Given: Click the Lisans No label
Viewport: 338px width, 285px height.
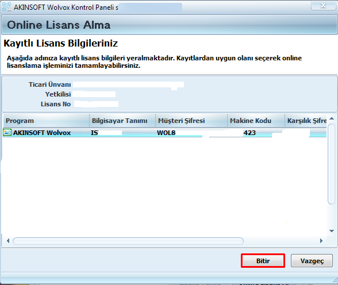Looking at the screenshot, I should [56, 104].
